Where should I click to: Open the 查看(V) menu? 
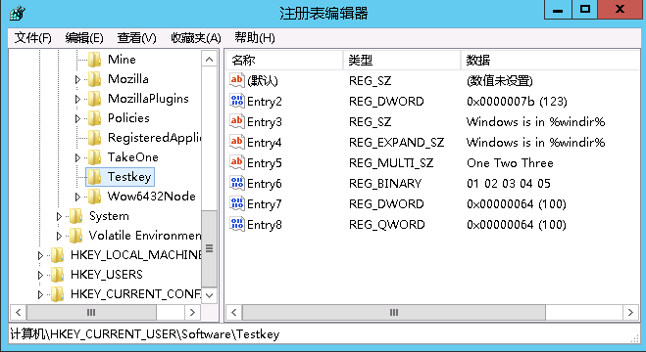(137, 38)
